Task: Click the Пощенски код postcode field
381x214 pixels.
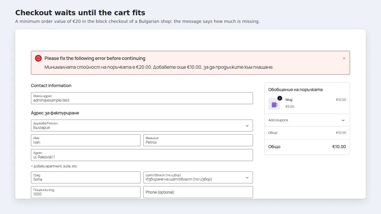Action: [x=86, y=192]
